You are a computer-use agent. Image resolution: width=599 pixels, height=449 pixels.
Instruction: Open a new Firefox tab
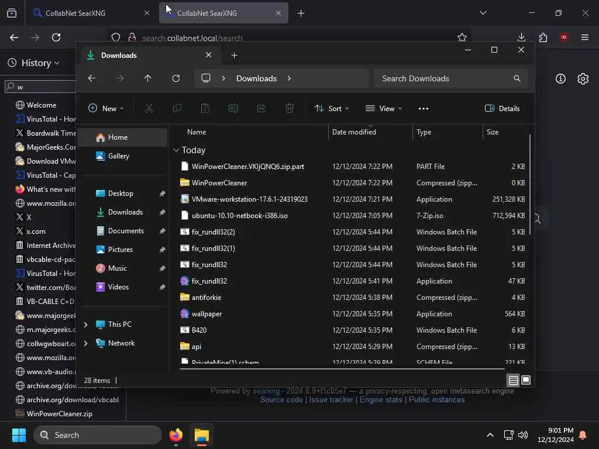(301, 13)
